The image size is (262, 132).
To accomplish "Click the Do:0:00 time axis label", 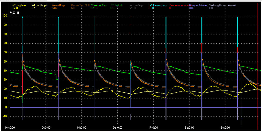I will 117,128.
